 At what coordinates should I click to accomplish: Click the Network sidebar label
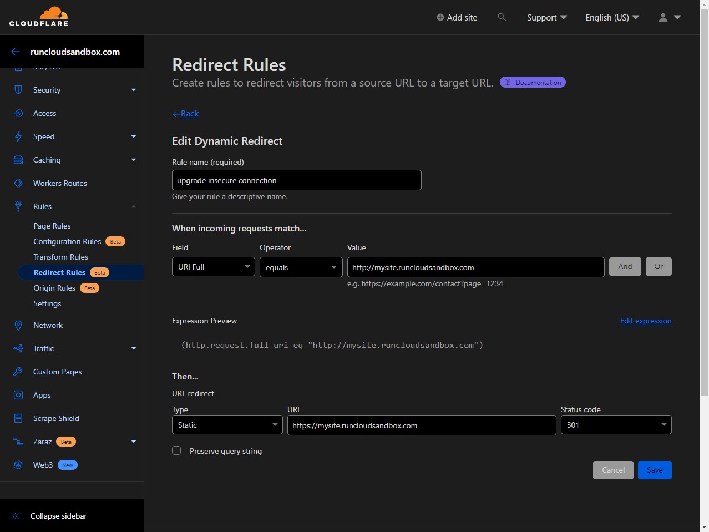pyautogui.click(x=48, y=325)
